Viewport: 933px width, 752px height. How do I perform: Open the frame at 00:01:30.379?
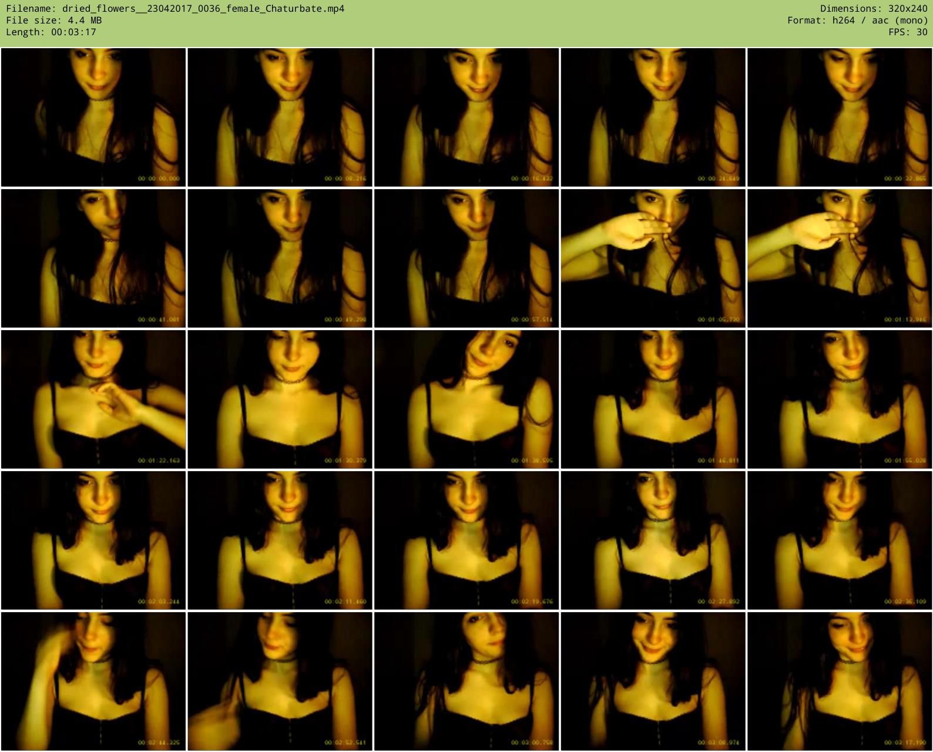pos(280,399)
